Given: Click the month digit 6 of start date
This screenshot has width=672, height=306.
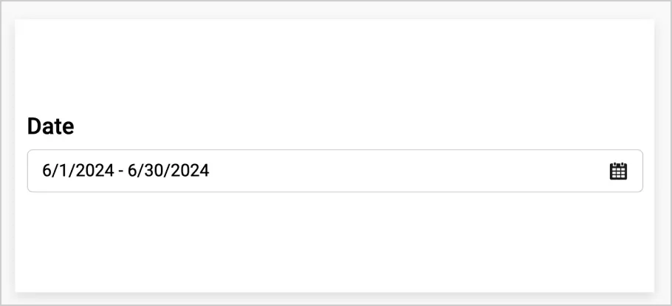Looking at the screenshot, I should [x=46, y=171].
